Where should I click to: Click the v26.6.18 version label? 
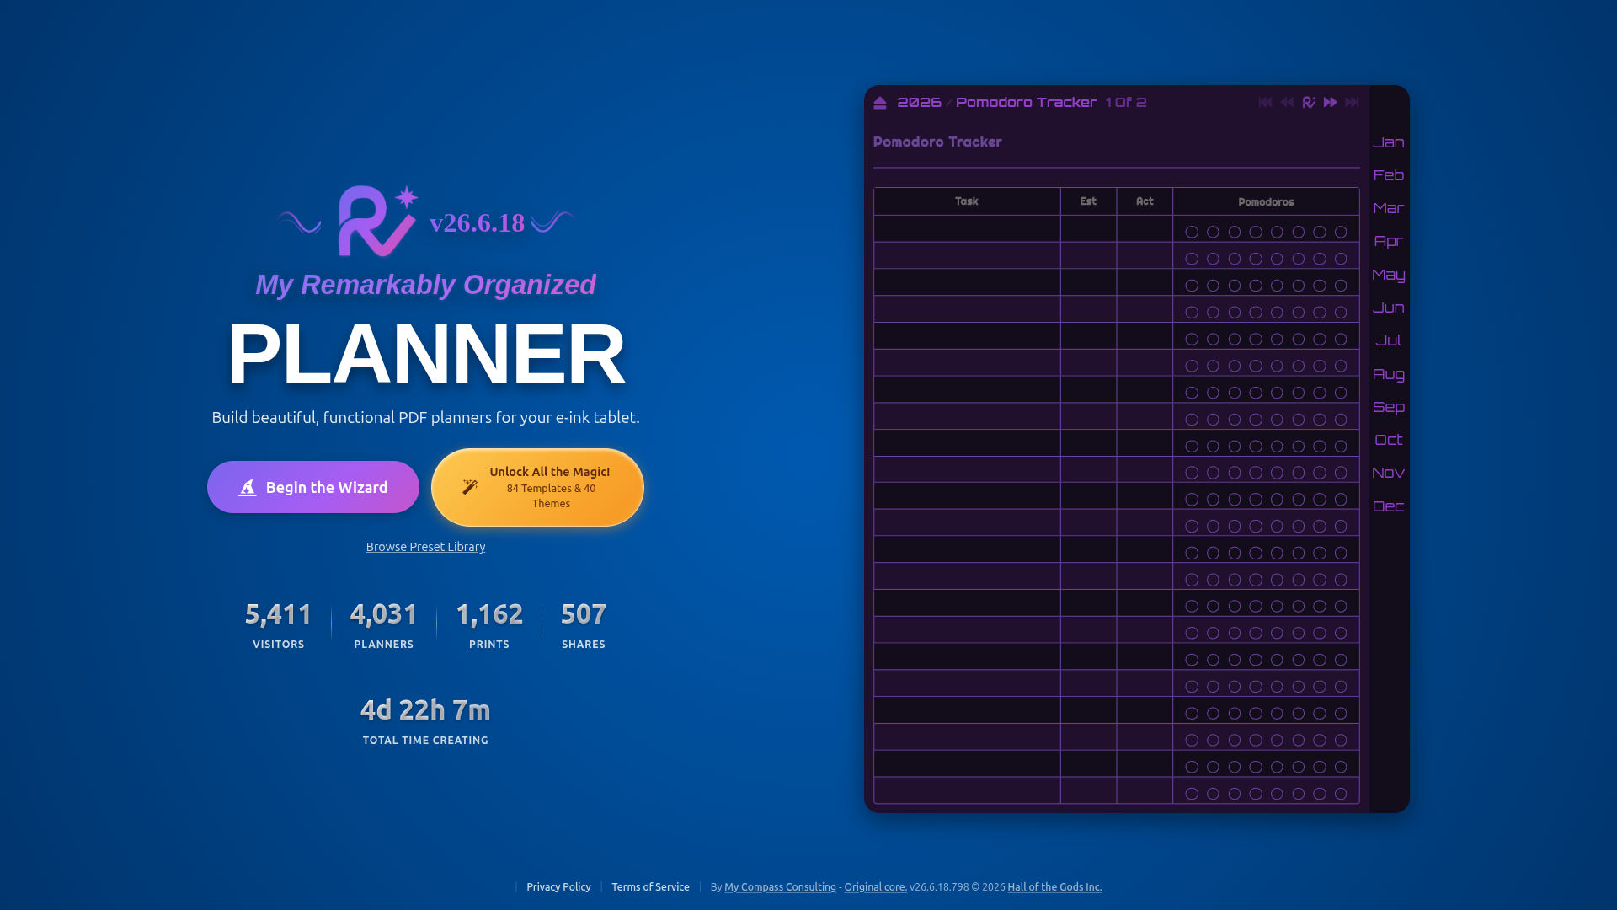477,222
